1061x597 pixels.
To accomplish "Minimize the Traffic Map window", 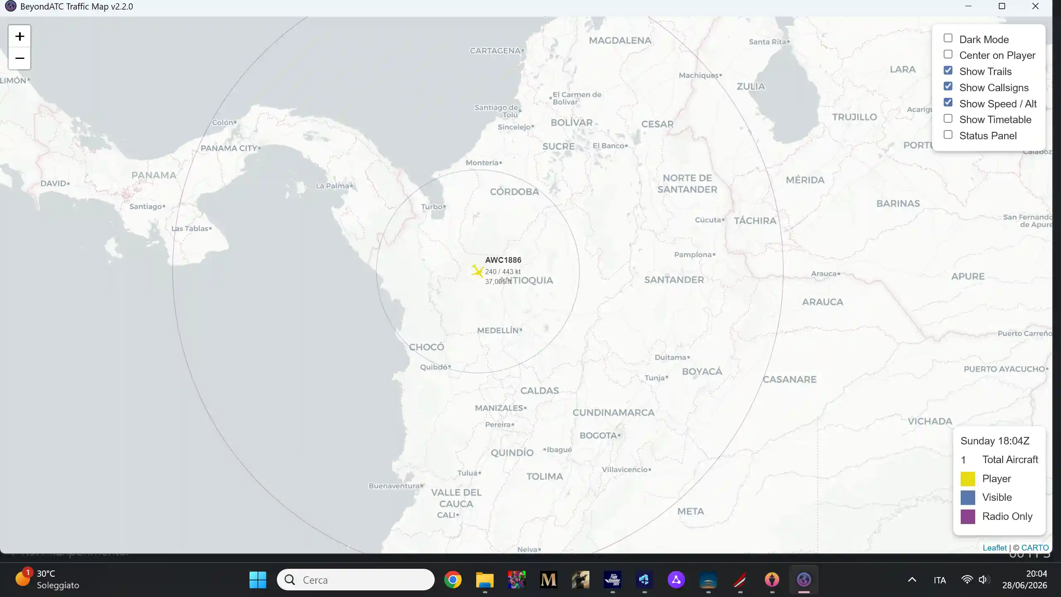I will (968, 6).
